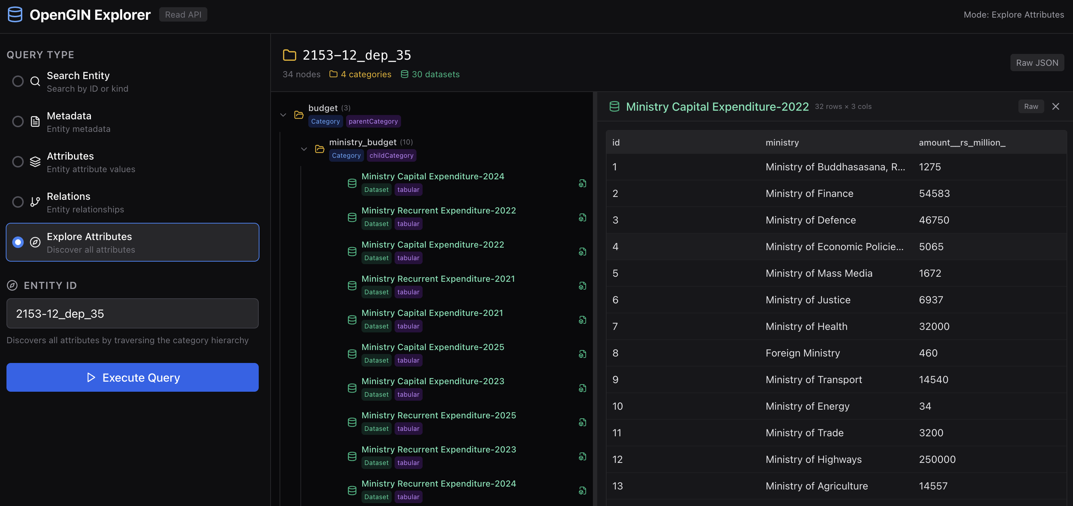Open the Raw JSON view
The height and width of the screenshot is (506, 1073).
coord(1037,63)
